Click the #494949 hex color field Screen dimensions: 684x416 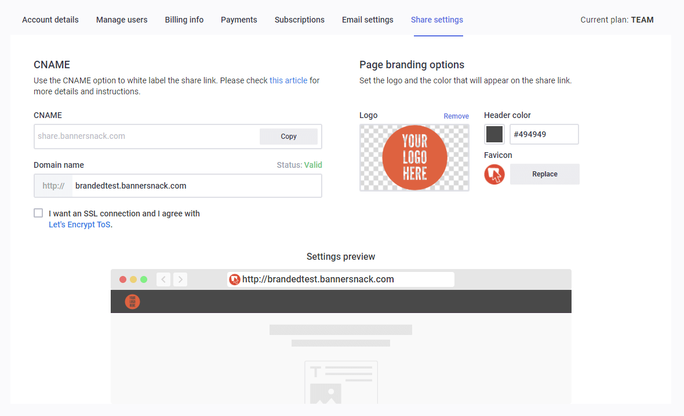click(x=544, y=134)
